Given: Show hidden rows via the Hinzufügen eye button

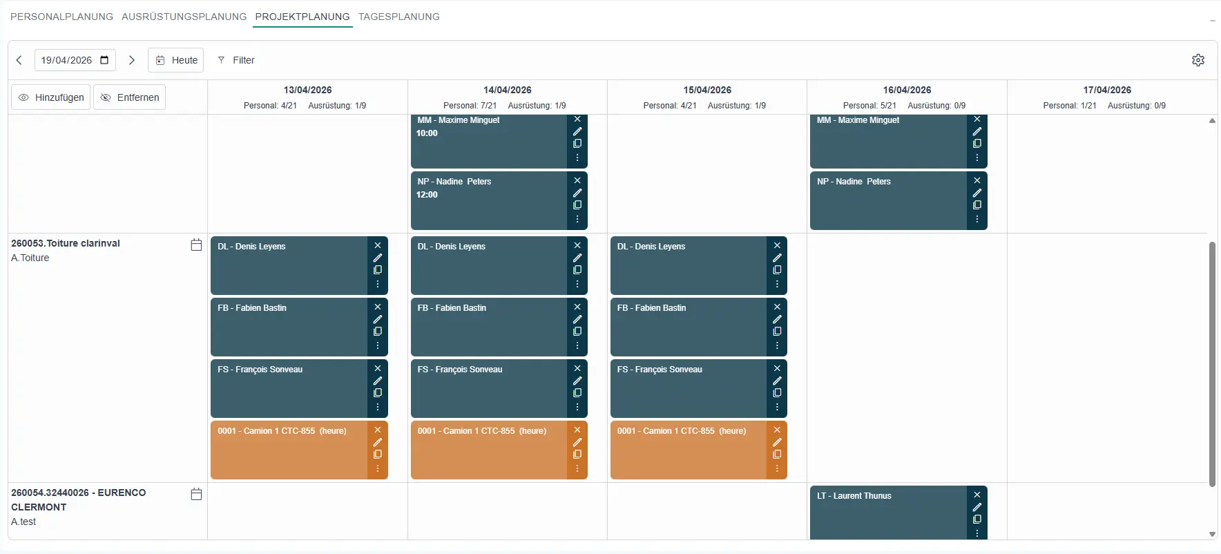Looking at the screenshot, I should pos(50,97).
